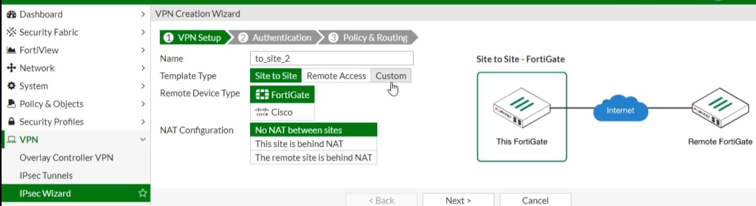Click the NAT Configuration label
Screen dimensions: 756x206
click(x=197, y=130)
